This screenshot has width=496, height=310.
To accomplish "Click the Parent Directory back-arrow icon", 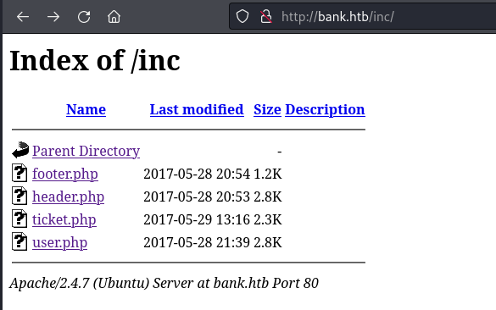I will tap(20, 150).
